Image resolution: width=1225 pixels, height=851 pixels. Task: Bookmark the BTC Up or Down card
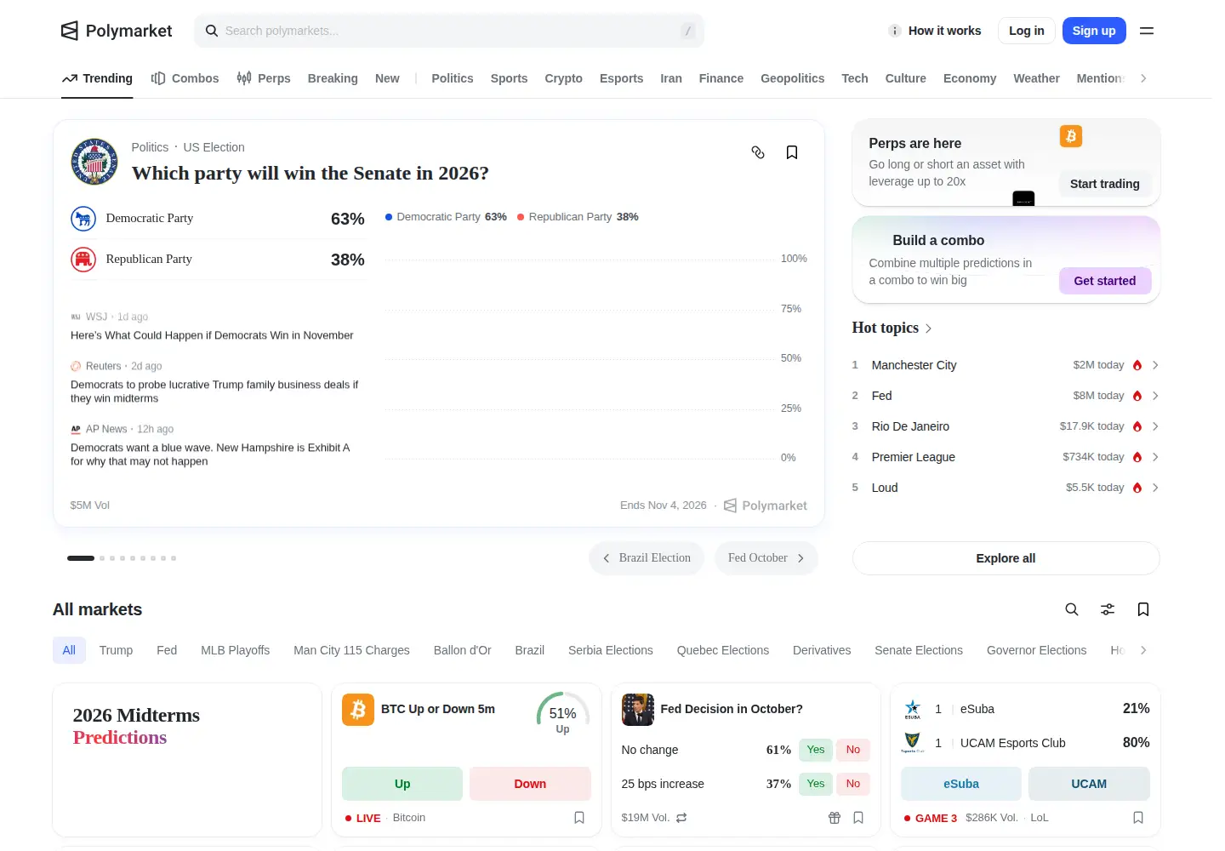click(x=579, y=818)
